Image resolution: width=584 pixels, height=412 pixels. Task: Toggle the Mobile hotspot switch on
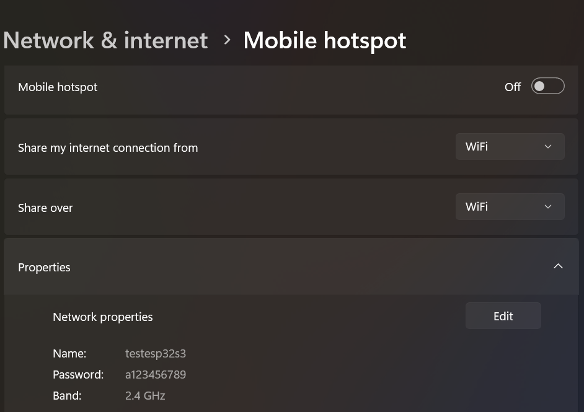547,86
